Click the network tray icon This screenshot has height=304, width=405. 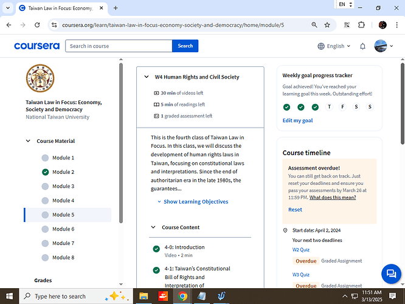(x=355, y=296)
